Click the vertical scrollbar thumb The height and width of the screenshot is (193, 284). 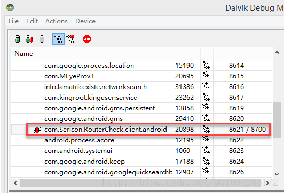(277, 120)
